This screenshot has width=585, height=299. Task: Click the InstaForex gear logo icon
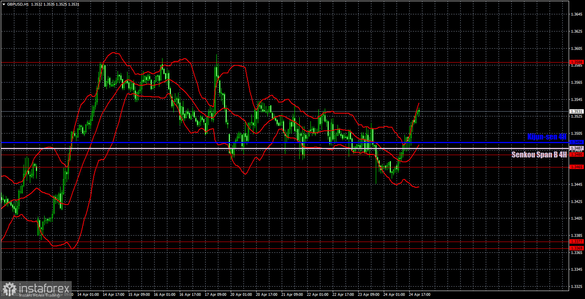[9, 289]
